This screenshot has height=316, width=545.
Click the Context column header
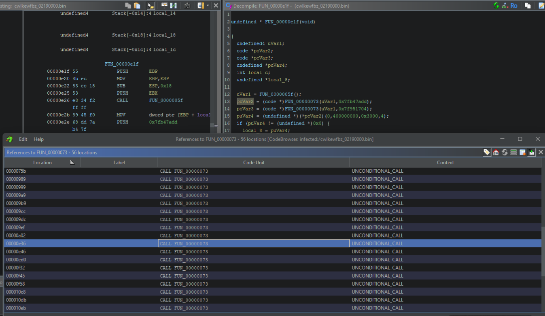pos(445,162)
